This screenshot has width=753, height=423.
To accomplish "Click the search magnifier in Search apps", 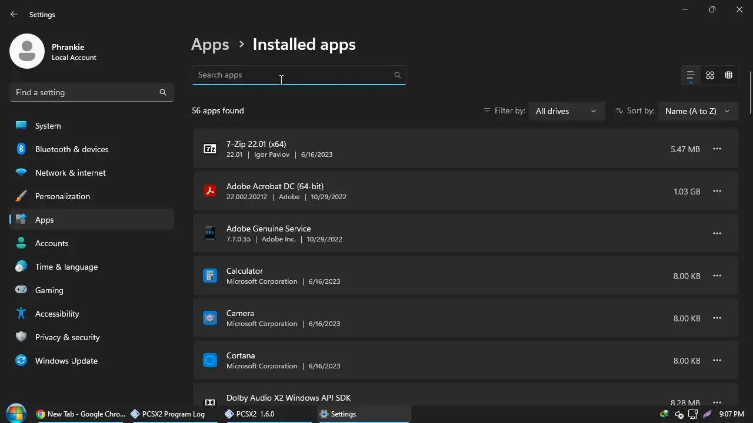I will (x=398, y=75).
